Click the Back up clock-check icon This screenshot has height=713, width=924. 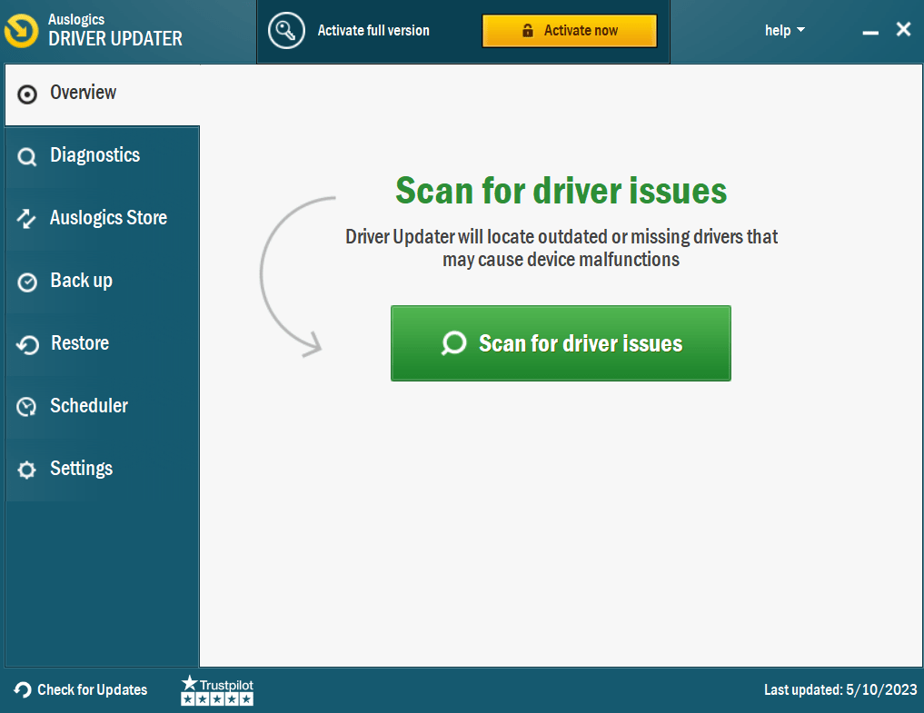coord(27,282)
